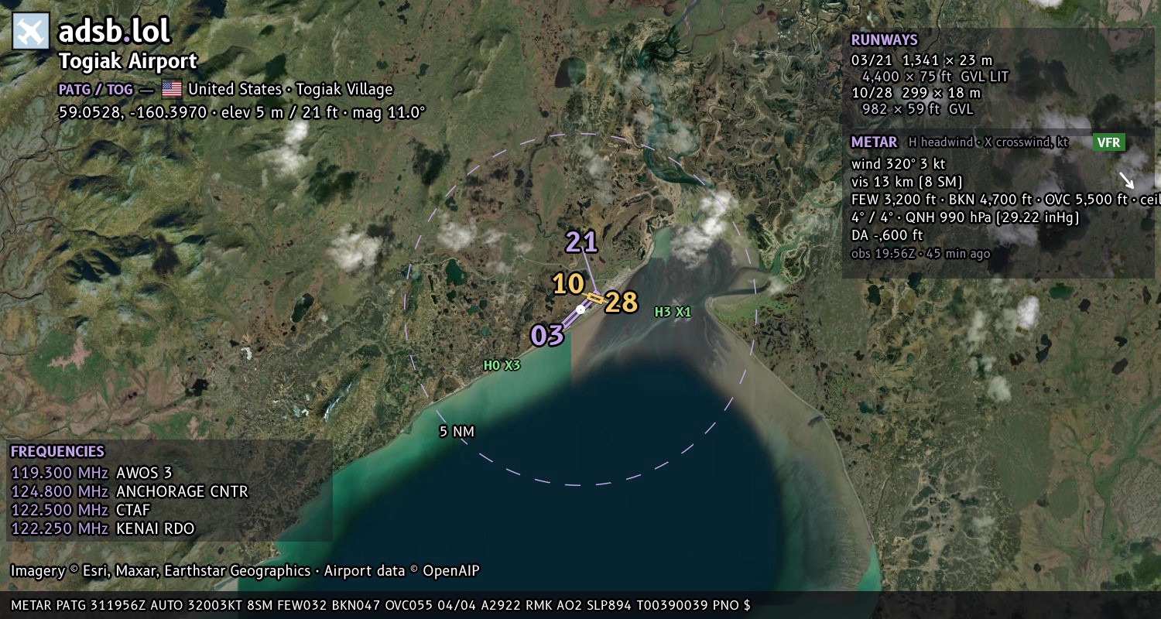Click the 5 NM range ring label
The height and width of the screenshot is (619, 1161).
tap(456, 431)
